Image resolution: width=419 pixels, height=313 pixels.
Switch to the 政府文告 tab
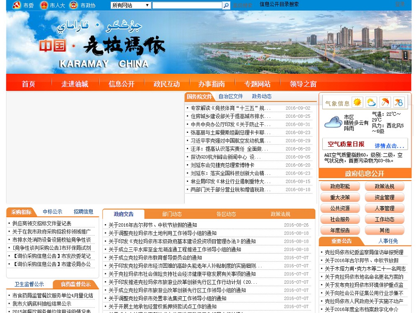pos(124,214)
